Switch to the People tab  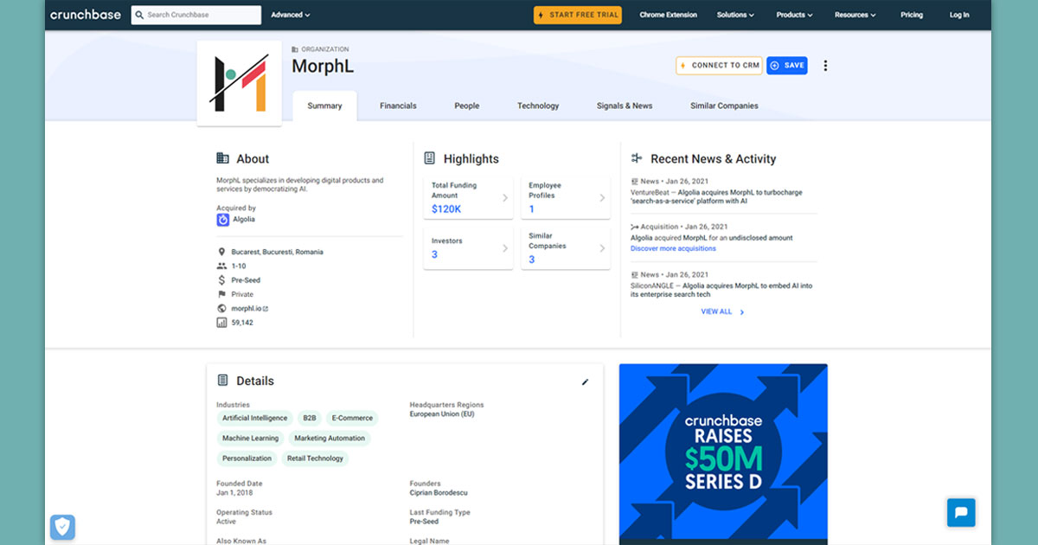pyautogui.click(x=467, y=106)
